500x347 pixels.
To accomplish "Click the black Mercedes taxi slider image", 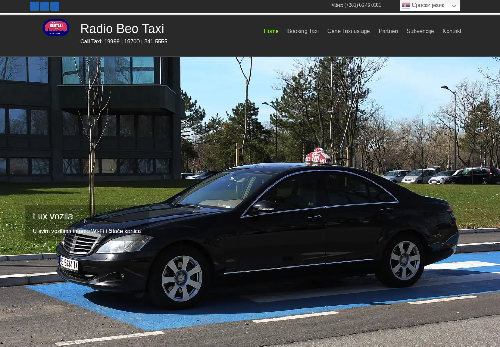I will pos(250,202).
